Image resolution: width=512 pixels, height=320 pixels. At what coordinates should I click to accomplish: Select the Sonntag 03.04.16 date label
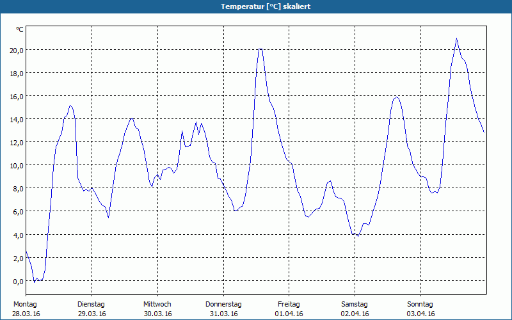420,309
